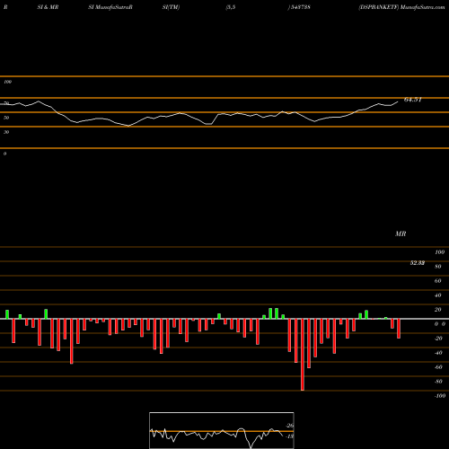The image size is (449, 449).
Task: Click the 20 label on MR right axis
Action: [438, 310]
